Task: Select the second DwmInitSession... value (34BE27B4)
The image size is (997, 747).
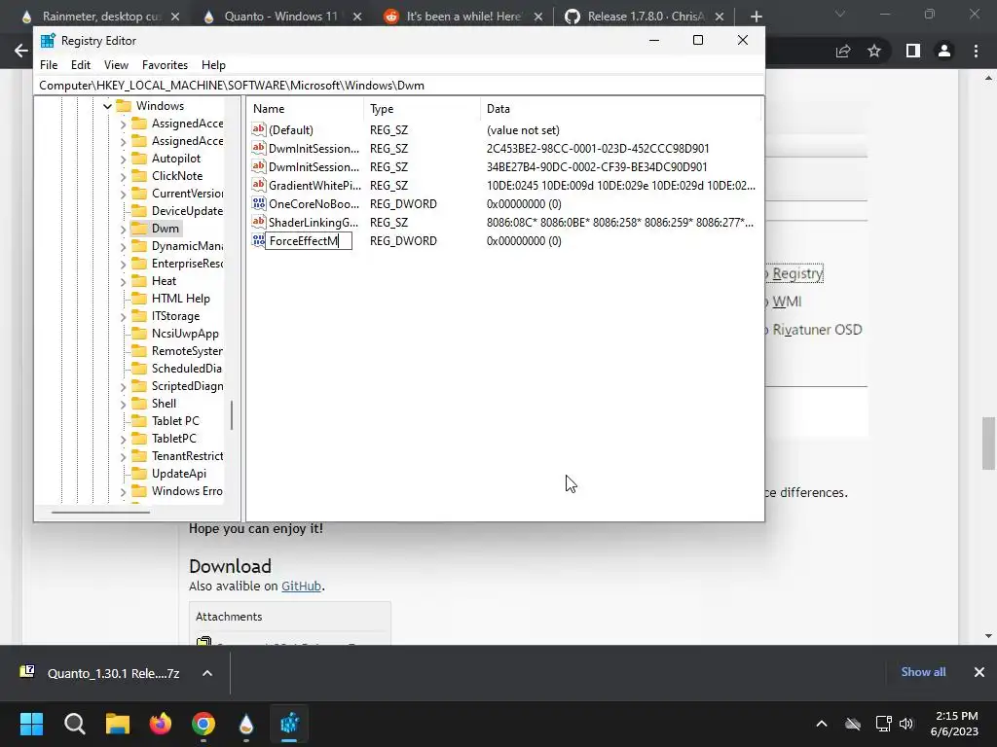Action: (x=314, y=167)
